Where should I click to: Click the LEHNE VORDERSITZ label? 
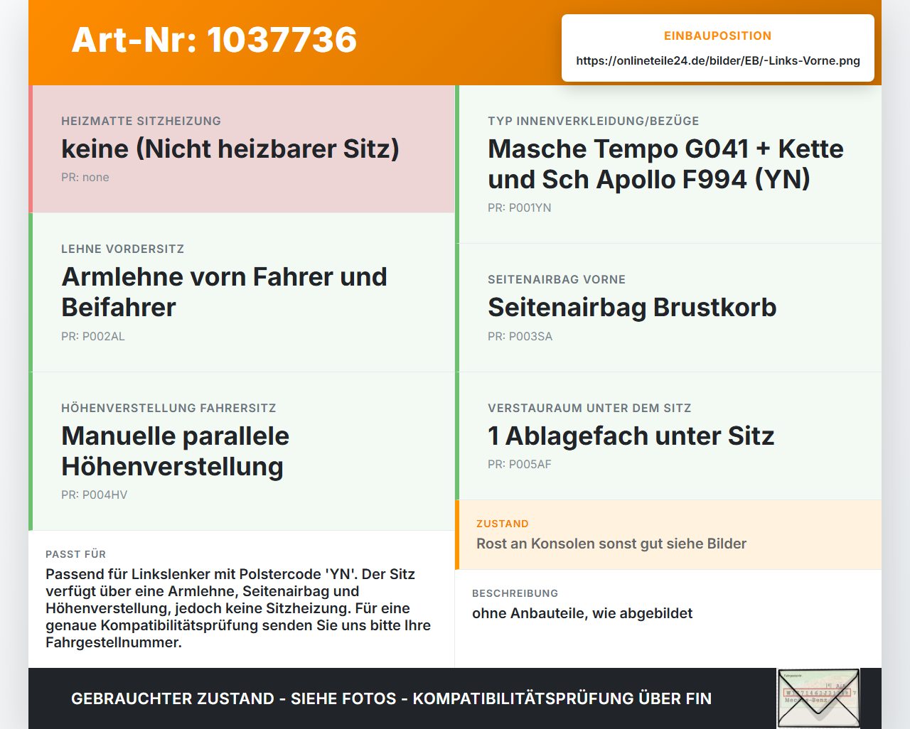(x=123, y=249)
